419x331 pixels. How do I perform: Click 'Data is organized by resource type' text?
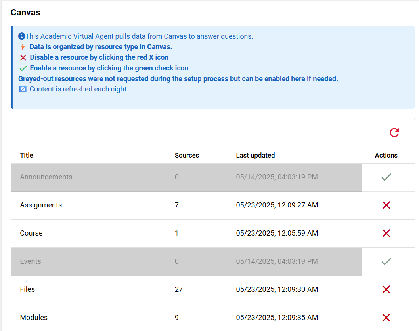101,47
